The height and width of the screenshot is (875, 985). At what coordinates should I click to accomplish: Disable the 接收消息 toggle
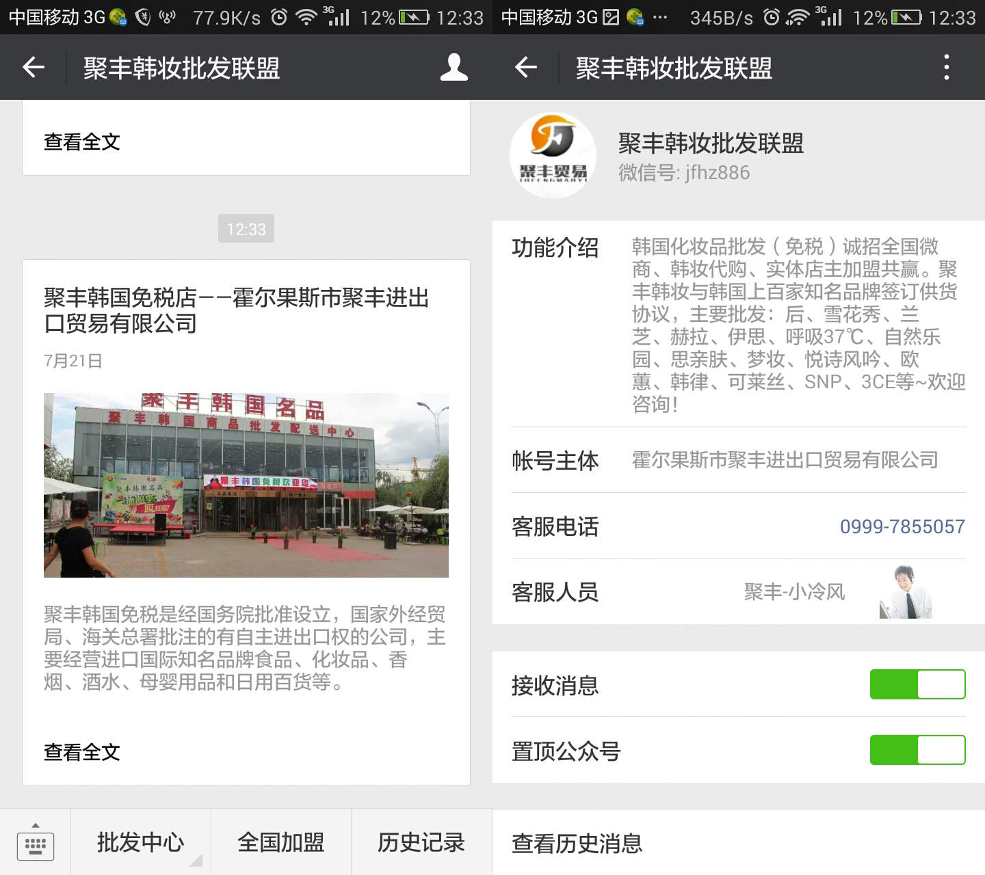[x=917, y=684]
